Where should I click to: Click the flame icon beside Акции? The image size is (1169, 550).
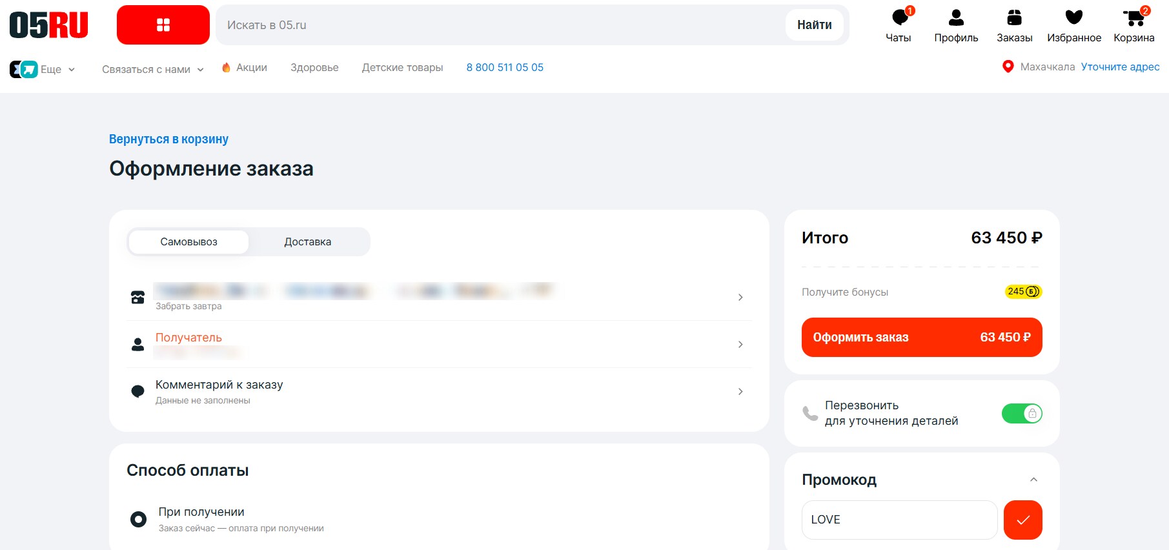[x=226, y=67]
